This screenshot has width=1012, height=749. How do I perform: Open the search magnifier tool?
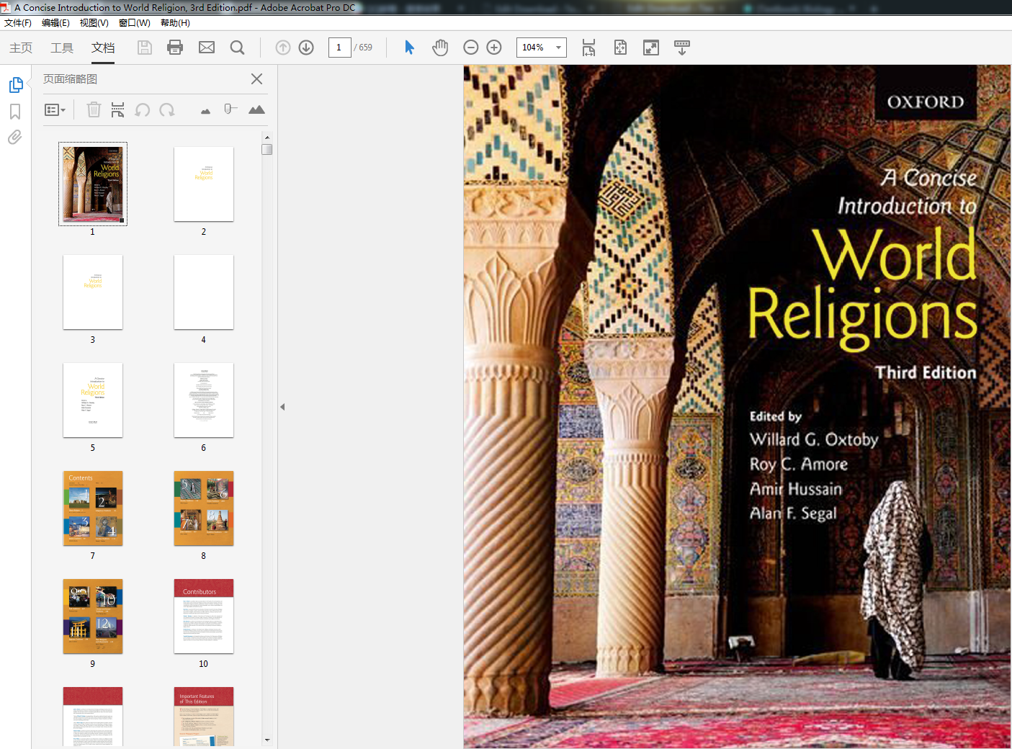237,48
